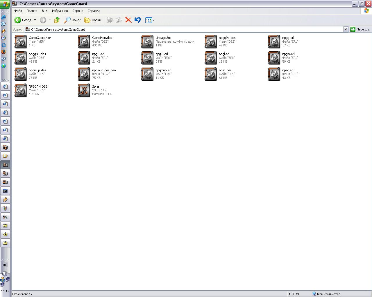Open the Search (Поиск) pane
Screen dimensions: 372x297
pyautogui.click(x=73, y=20)
